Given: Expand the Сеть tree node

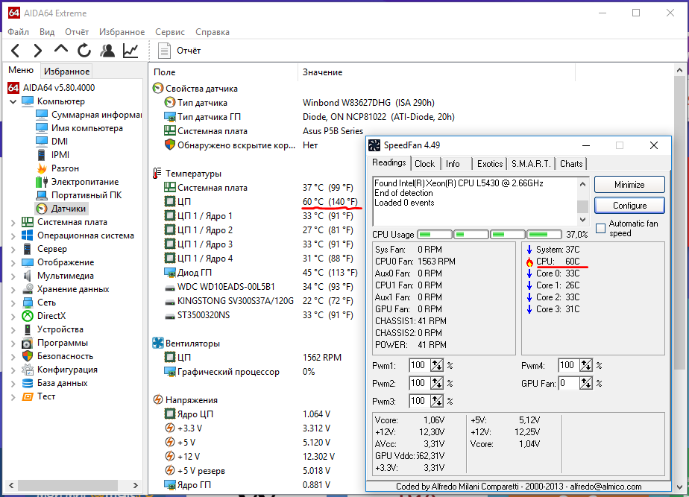Looking at the screenshot, I should pos(13,303).
